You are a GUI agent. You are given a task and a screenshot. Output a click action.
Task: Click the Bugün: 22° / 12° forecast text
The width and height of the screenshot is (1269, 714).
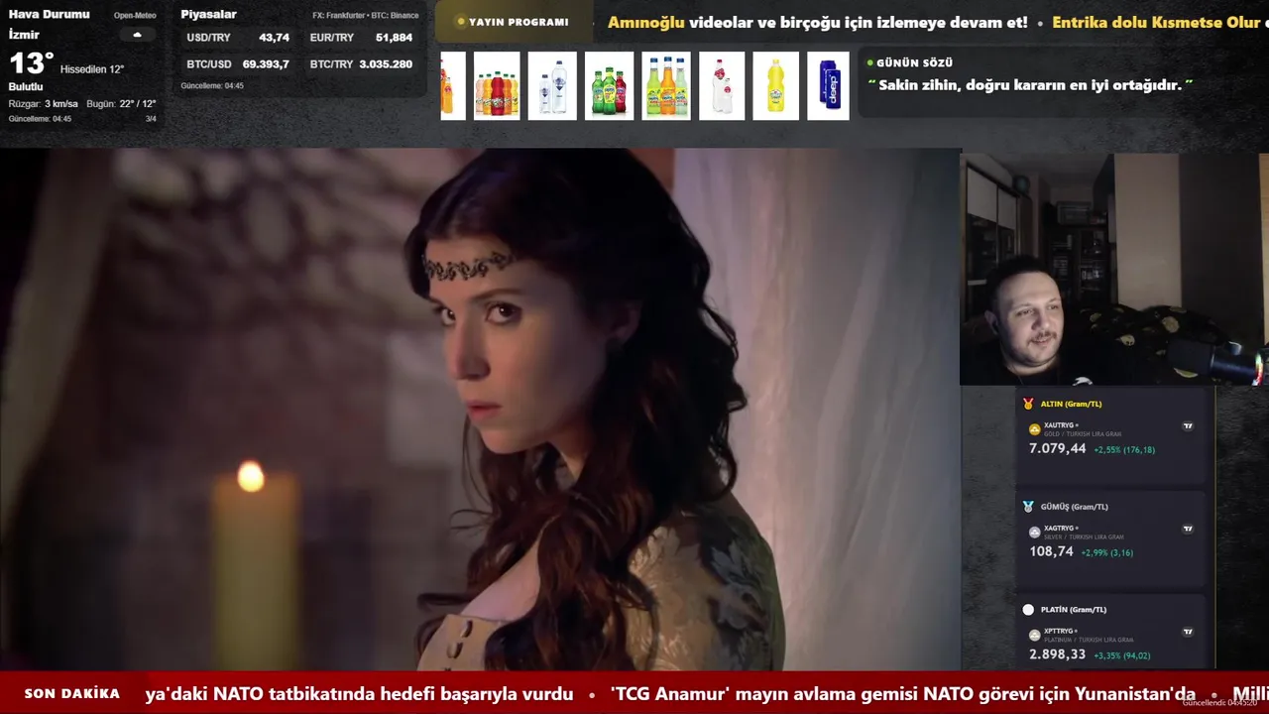point(121,104)
